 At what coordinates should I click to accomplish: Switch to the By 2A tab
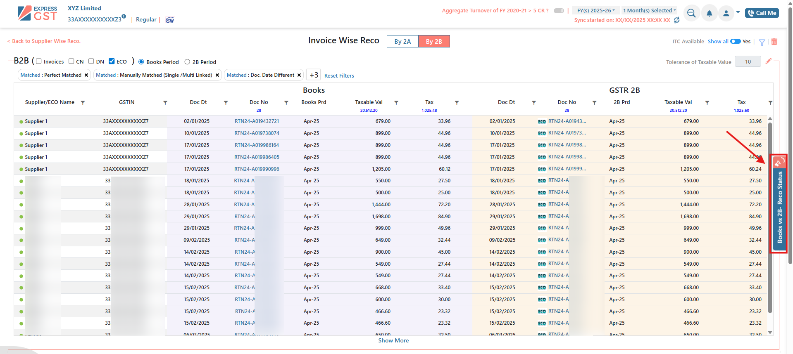[402, 41]
